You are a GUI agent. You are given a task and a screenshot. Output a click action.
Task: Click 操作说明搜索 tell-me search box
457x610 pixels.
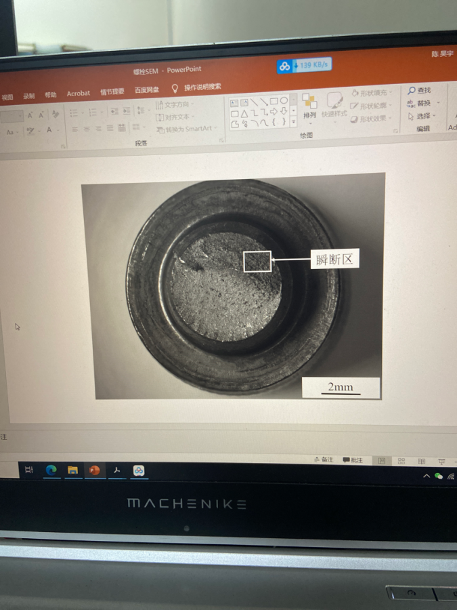[x=202, y=87]
